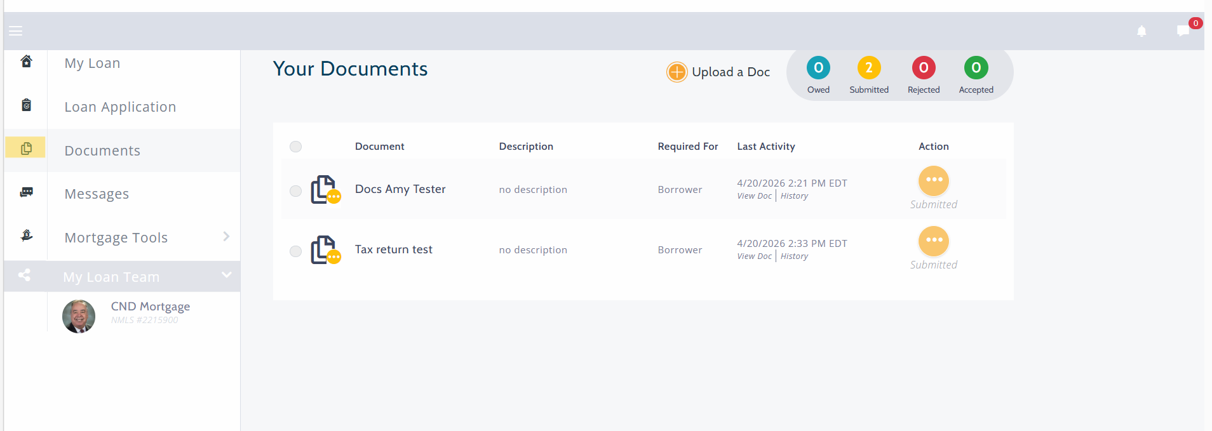The width and height of the screenshot is (1212, 431).
Task: Click the Messages chat bubble sidebar icon
Action: (x=26, y=192)
